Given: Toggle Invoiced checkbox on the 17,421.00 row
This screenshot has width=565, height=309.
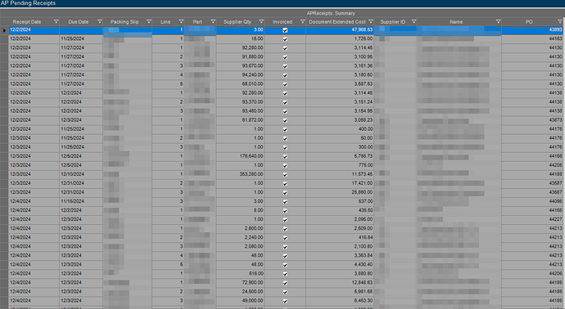Looking at the screenshot, I should [x=285, y=184].
